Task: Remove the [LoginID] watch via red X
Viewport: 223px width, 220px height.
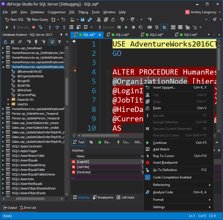Action: [74, 162]
